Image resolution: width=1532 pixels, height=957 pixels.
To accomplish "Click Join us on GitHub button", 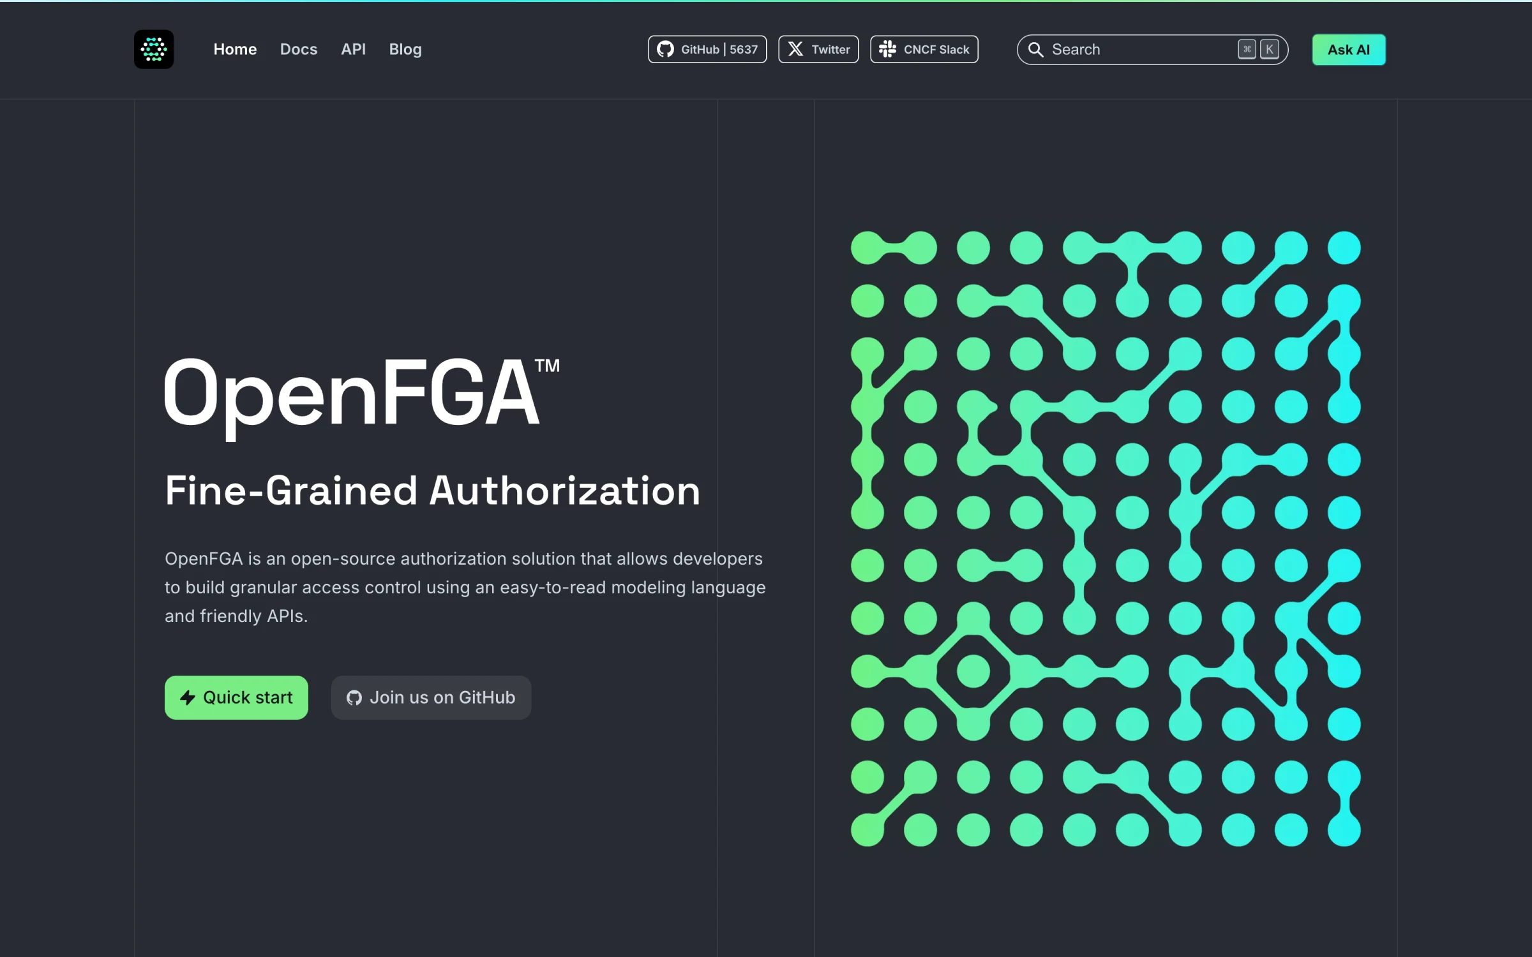I will (x=431, y=697).
